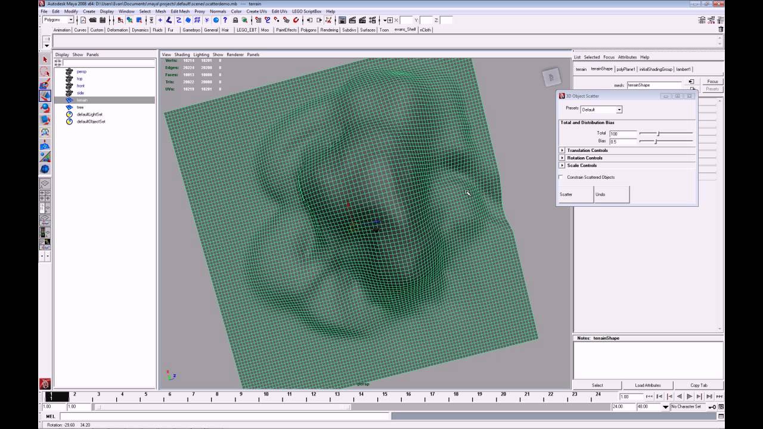763x429 pixels.
Task: Open the Create UVs menu
Action: point(257,11)
